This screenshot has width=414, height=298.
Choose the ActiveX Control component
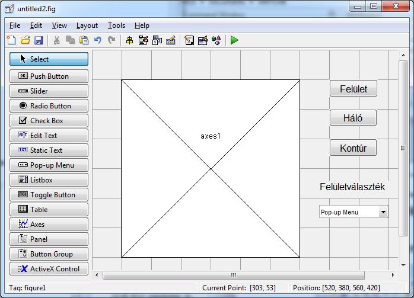[49, 269]
